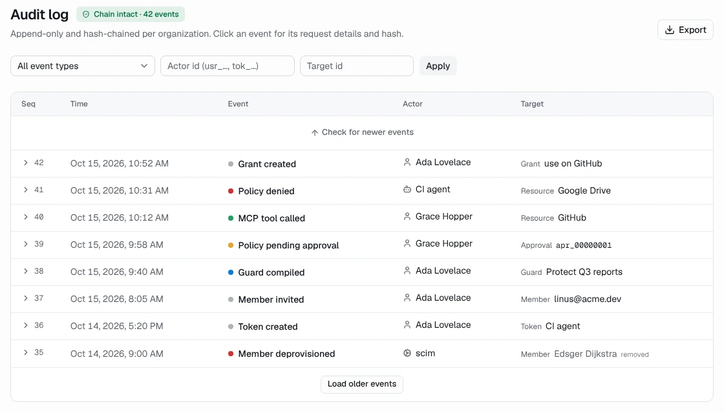Click target Edsger Dijkstra
This screenshot has height=413, width=724.
coord(585,354)
